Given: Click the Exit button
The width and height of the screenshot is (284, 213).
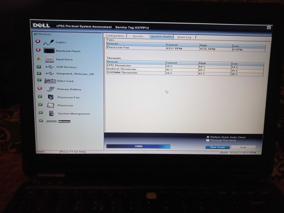Looking at the screenshot, I should click(243, 148).
